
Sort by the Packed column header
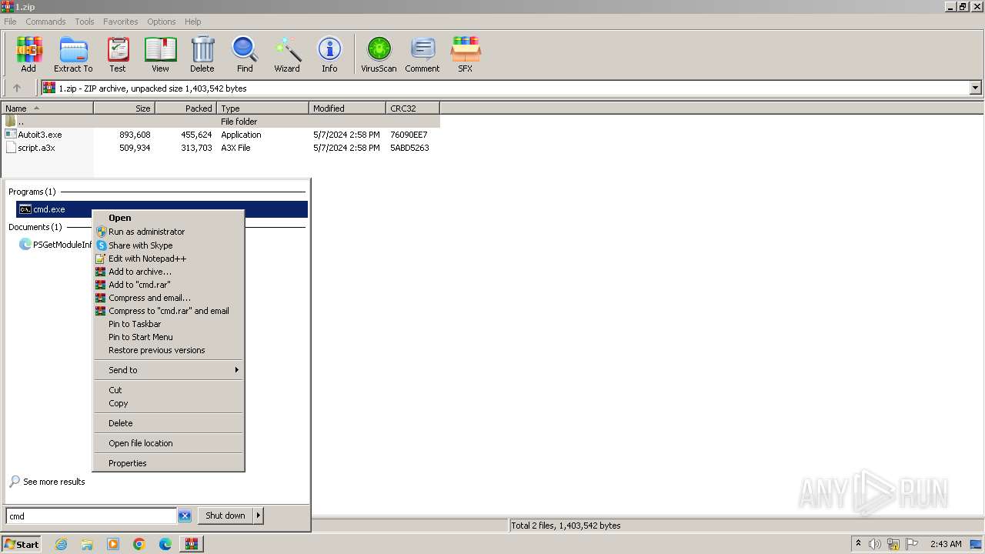pos(186,108)
